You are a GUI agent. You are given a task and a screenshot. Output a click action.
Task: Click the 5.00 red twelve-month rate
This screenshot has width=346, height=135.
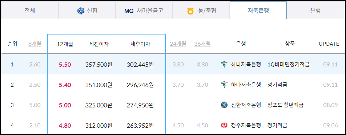coord(65,105)
